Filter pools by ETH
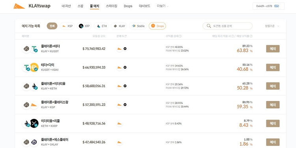296x148 pixels. pyautogui.click(x=101, y=26)
